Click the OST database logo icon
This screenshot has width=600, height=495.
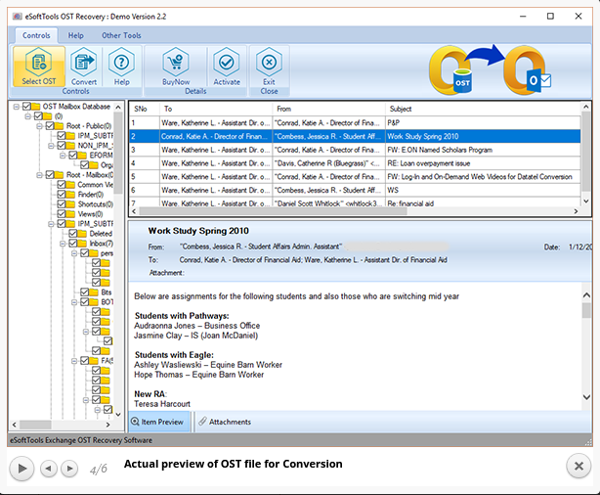click(x=450, y=70)
